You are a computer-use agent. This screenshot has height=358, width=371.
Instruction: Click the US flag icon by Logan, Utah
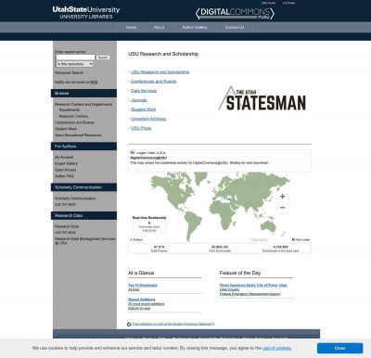(133, 152)
